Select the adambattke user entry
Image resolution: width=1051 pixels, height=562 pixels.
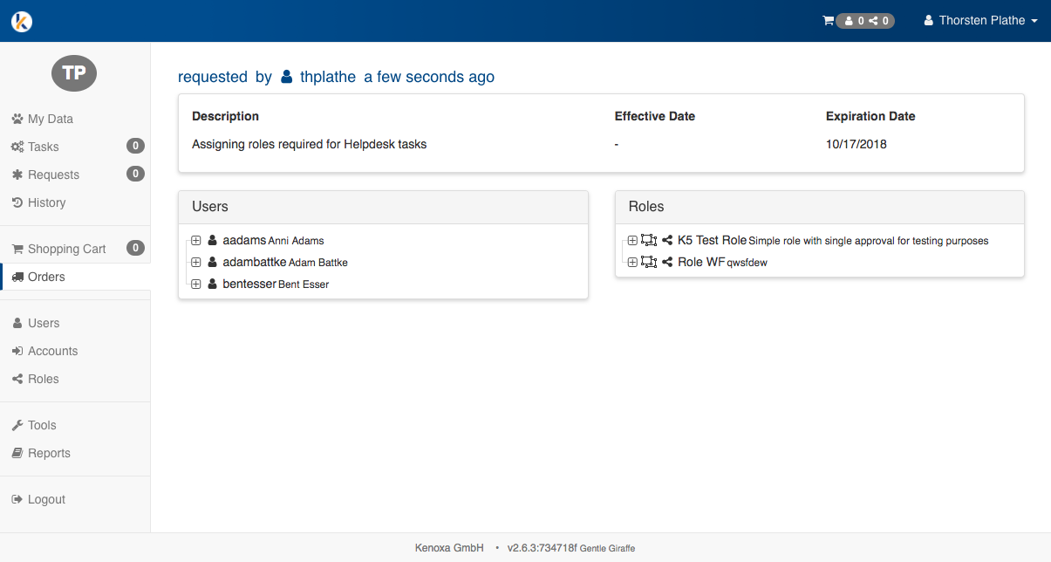pyautogui.click(x=254, y=262)
